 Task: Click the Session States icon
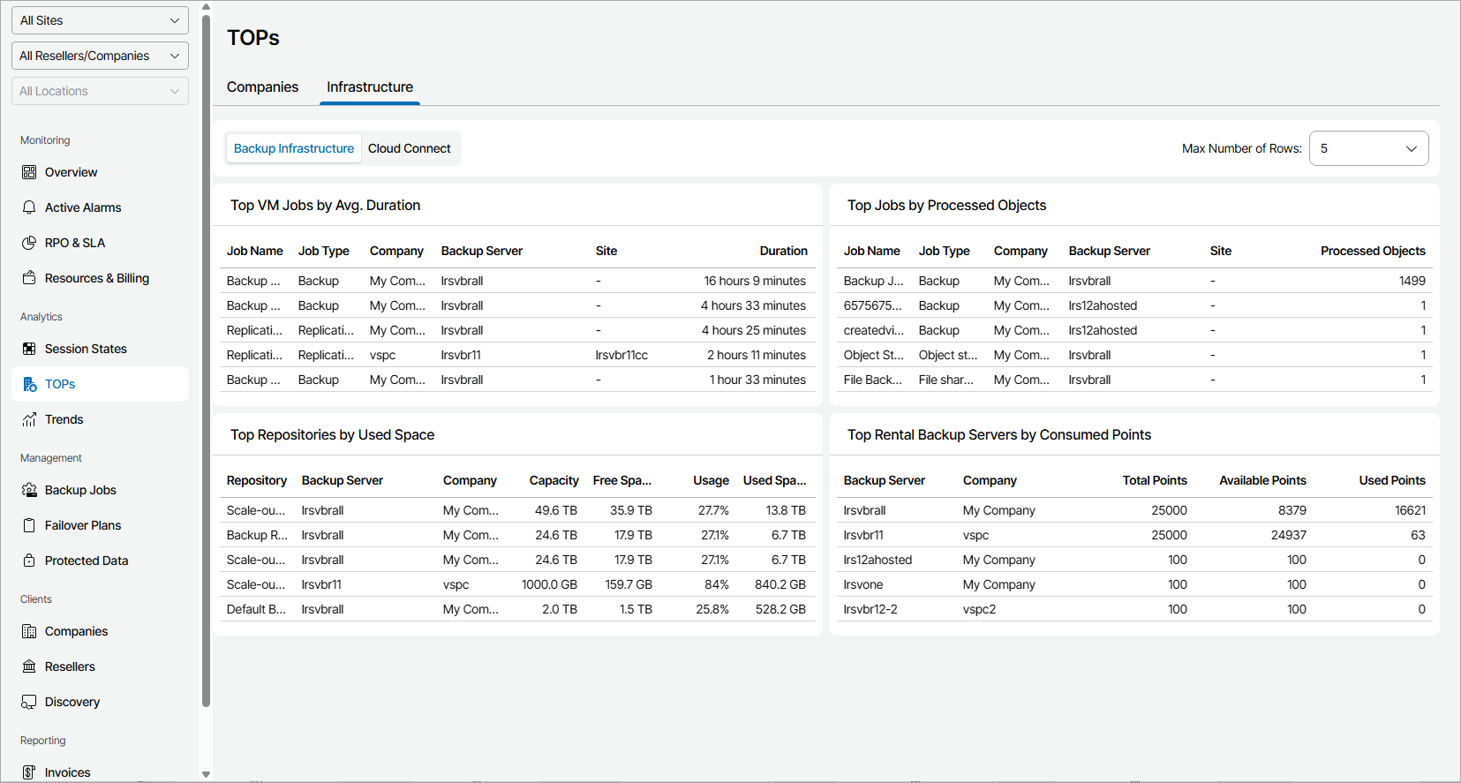point(29,349)
